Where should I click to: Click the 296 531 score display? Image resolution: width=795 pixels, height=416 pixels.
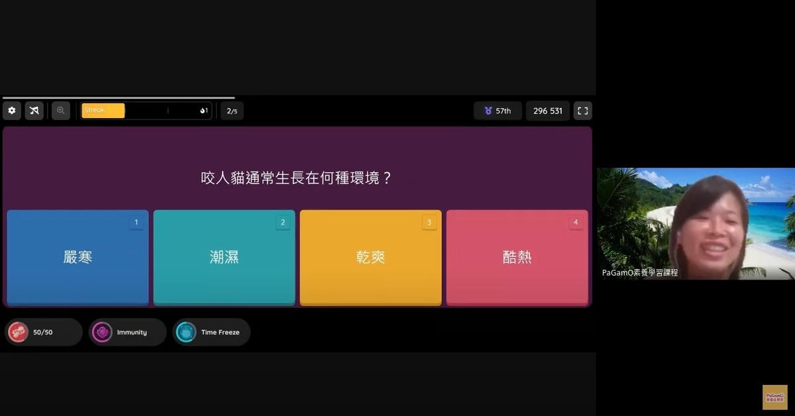[x=547, y=111]
